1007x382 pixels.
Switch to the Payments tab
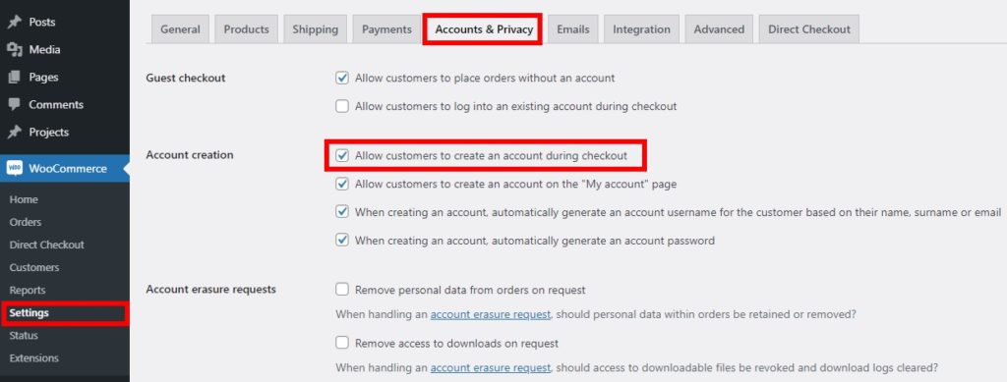pos(386,29)
